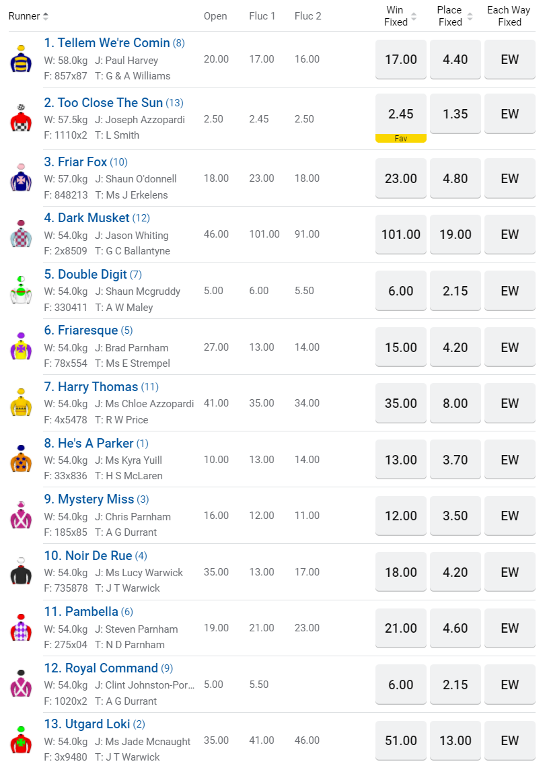
Task: Sort by the Win Fixed column
Action: (414, 17)
